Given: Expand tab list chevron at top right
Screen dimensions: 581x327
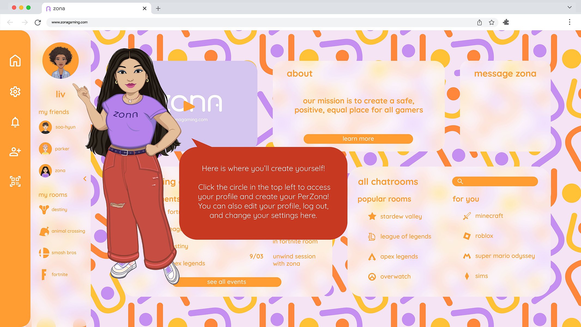Looking at the screenshot, I should point(570,7).
